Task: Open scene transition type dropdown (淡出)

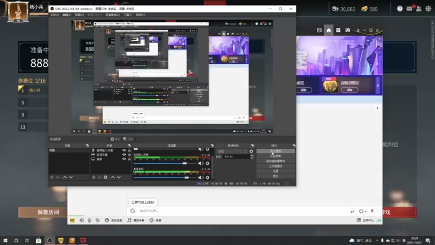Action: (x=232, y=151)
